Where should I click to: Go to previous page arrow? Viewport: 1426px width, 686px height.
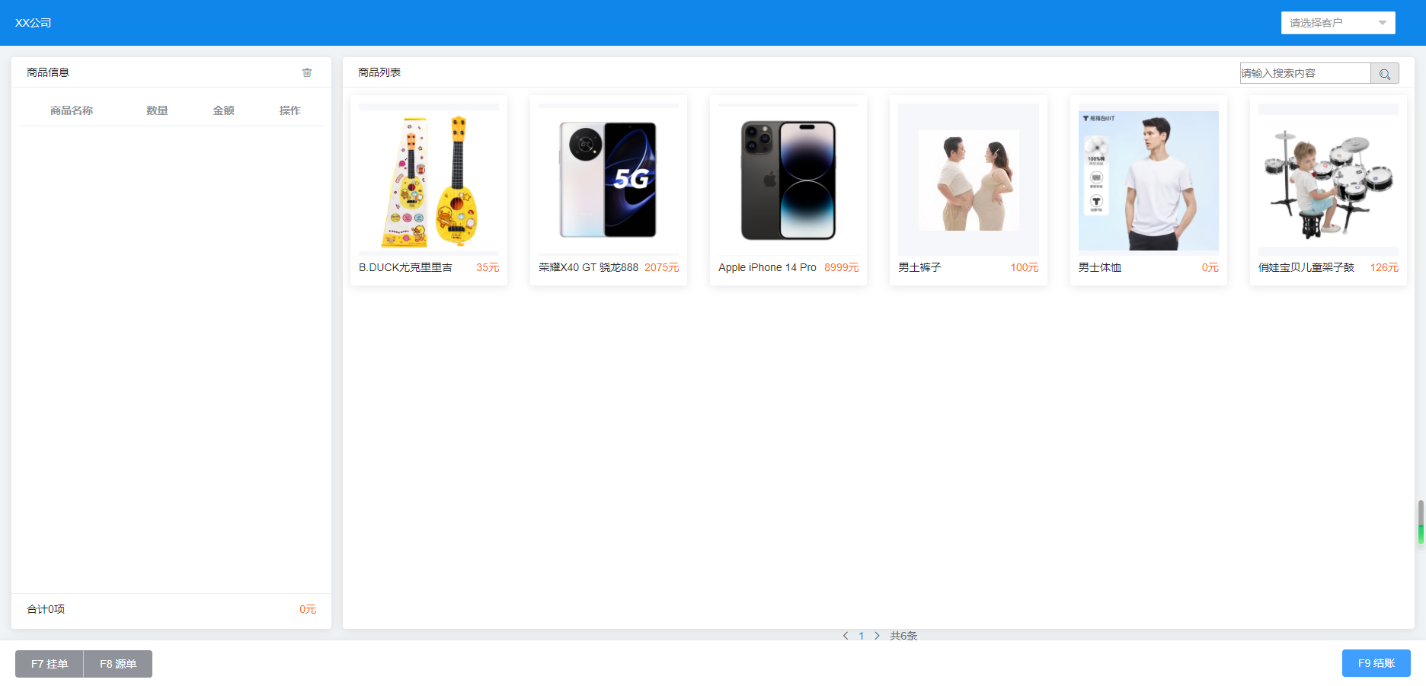[x=846, y=636]
